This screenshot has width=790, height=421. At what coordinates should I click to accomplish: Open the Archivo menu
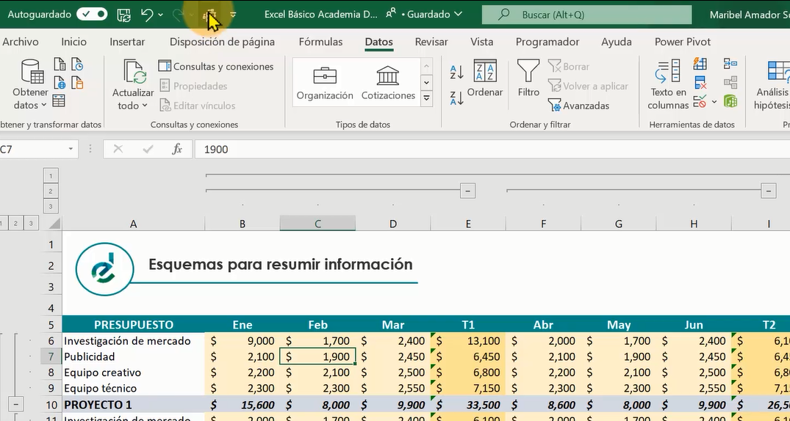(20, 43)
